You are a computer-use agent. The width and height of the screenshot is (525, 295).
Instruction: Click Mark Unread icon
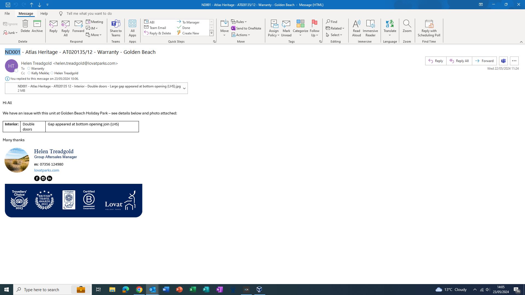(x=286, y=24)
